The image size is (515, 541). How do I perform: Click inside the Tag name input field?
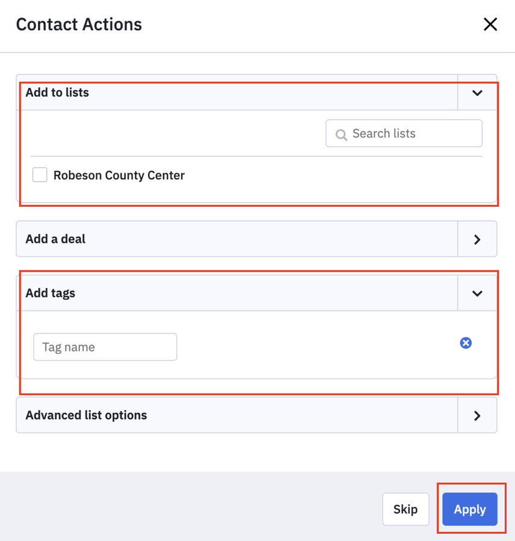tap(105, 347)
